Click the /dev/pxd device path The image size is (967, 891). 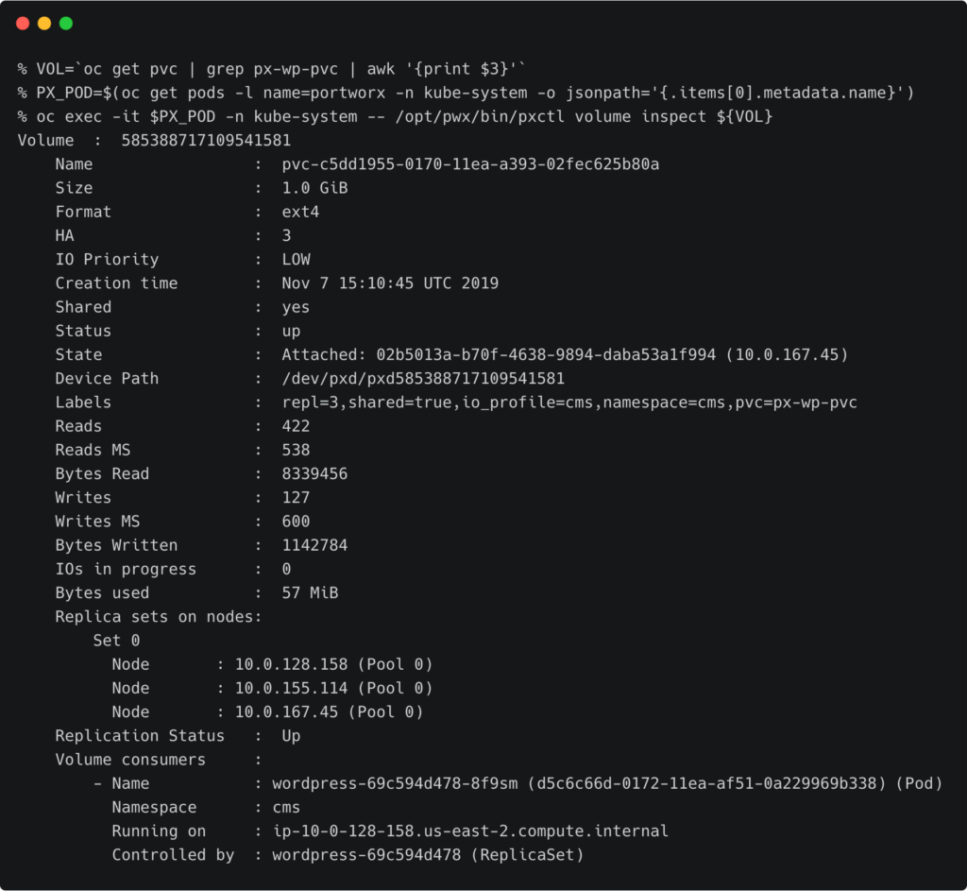tap(422, 379)
